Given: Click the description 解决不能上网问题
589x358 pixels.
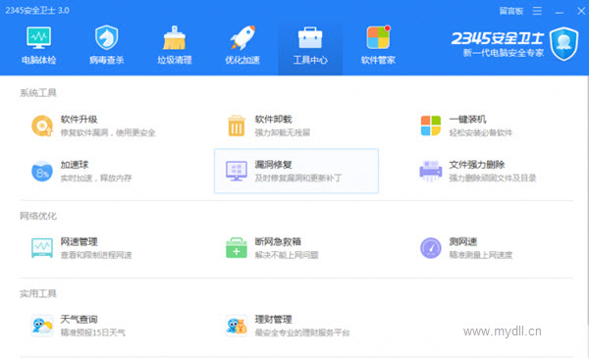Looking at the screenshot, I should coord(287,255).
